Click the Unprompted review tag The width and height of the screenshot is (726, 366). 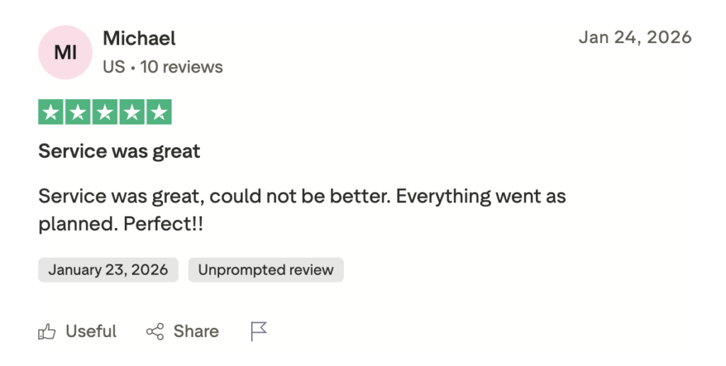pos(265,270)
